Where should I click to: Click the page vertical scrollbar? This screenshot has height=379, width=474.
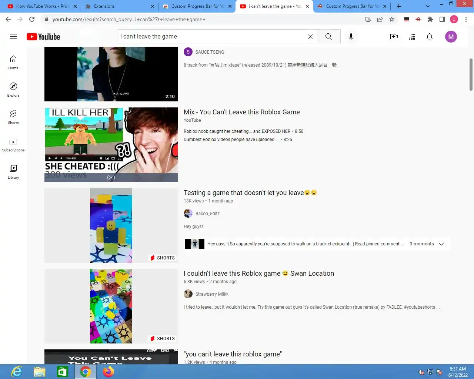(x=471, y=74)
